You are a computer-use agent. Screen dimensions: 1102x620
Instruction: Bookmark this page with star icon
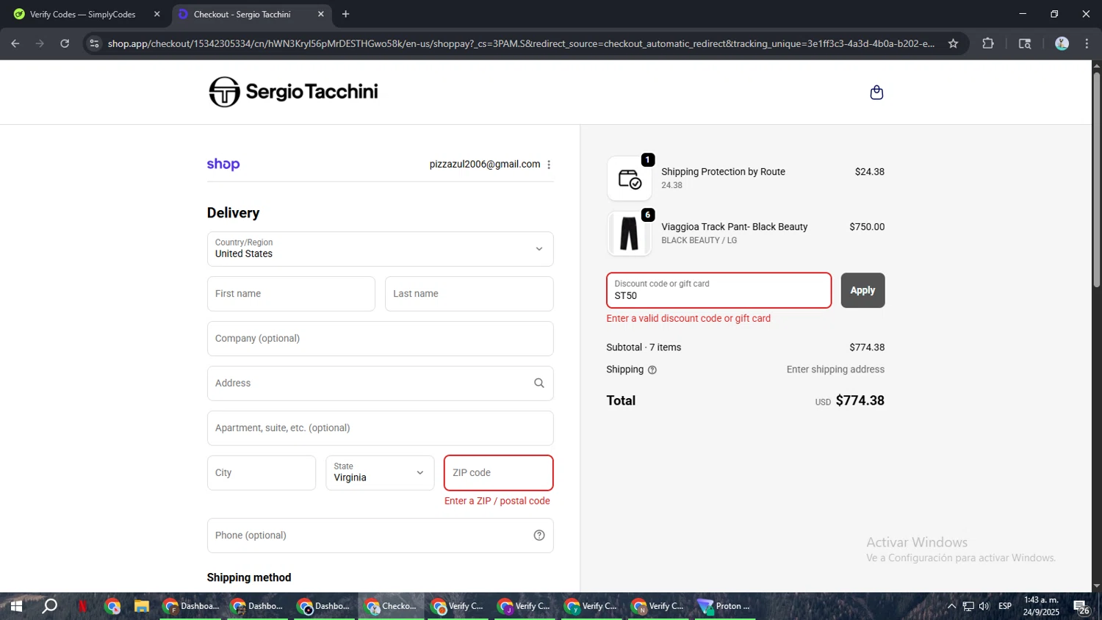click(953, 43)
